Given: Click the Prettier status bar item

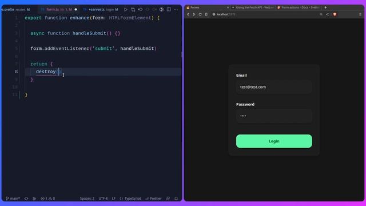Looking at the screenshot, I should (153, 199).
